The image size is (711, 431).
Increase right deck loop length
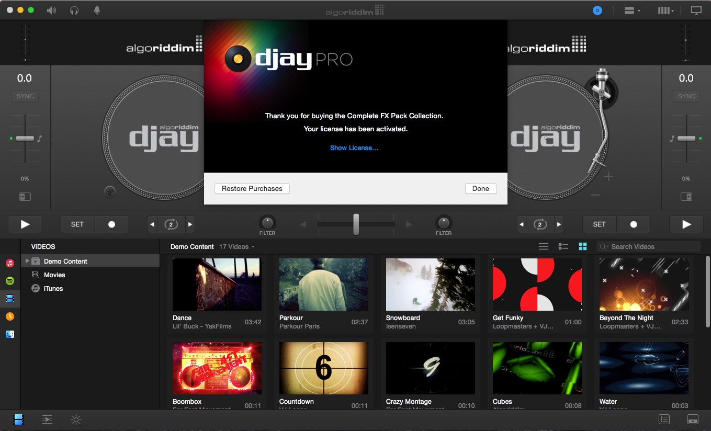[559, 224]
